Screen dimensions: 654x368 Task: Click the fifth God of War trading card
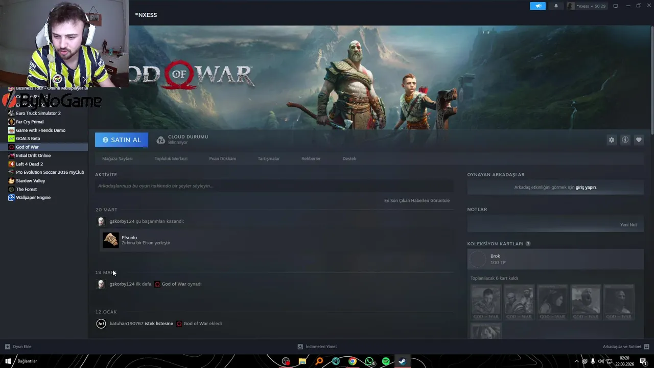pyautogui.click(x=619, y=302)
